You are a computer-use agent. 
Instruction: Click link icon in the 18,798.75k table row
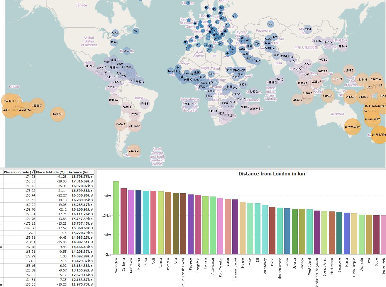(x=92, y=177)
